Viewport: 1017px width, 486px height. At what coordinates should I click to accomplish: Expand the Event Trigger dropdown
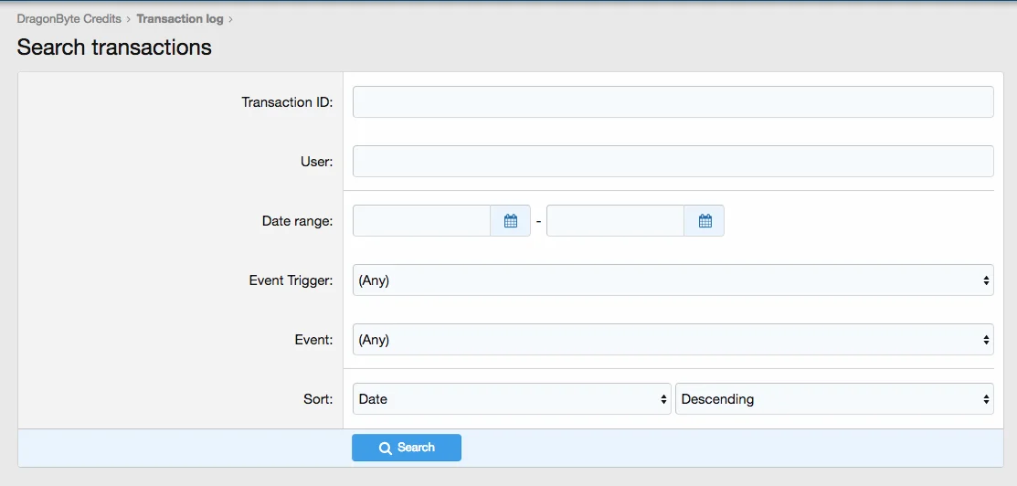tap(673, 280)
